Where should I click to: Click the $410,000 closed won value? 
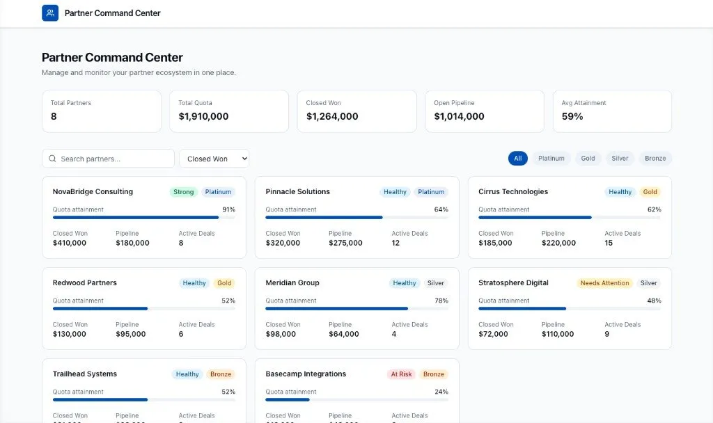tap(70, 243)
